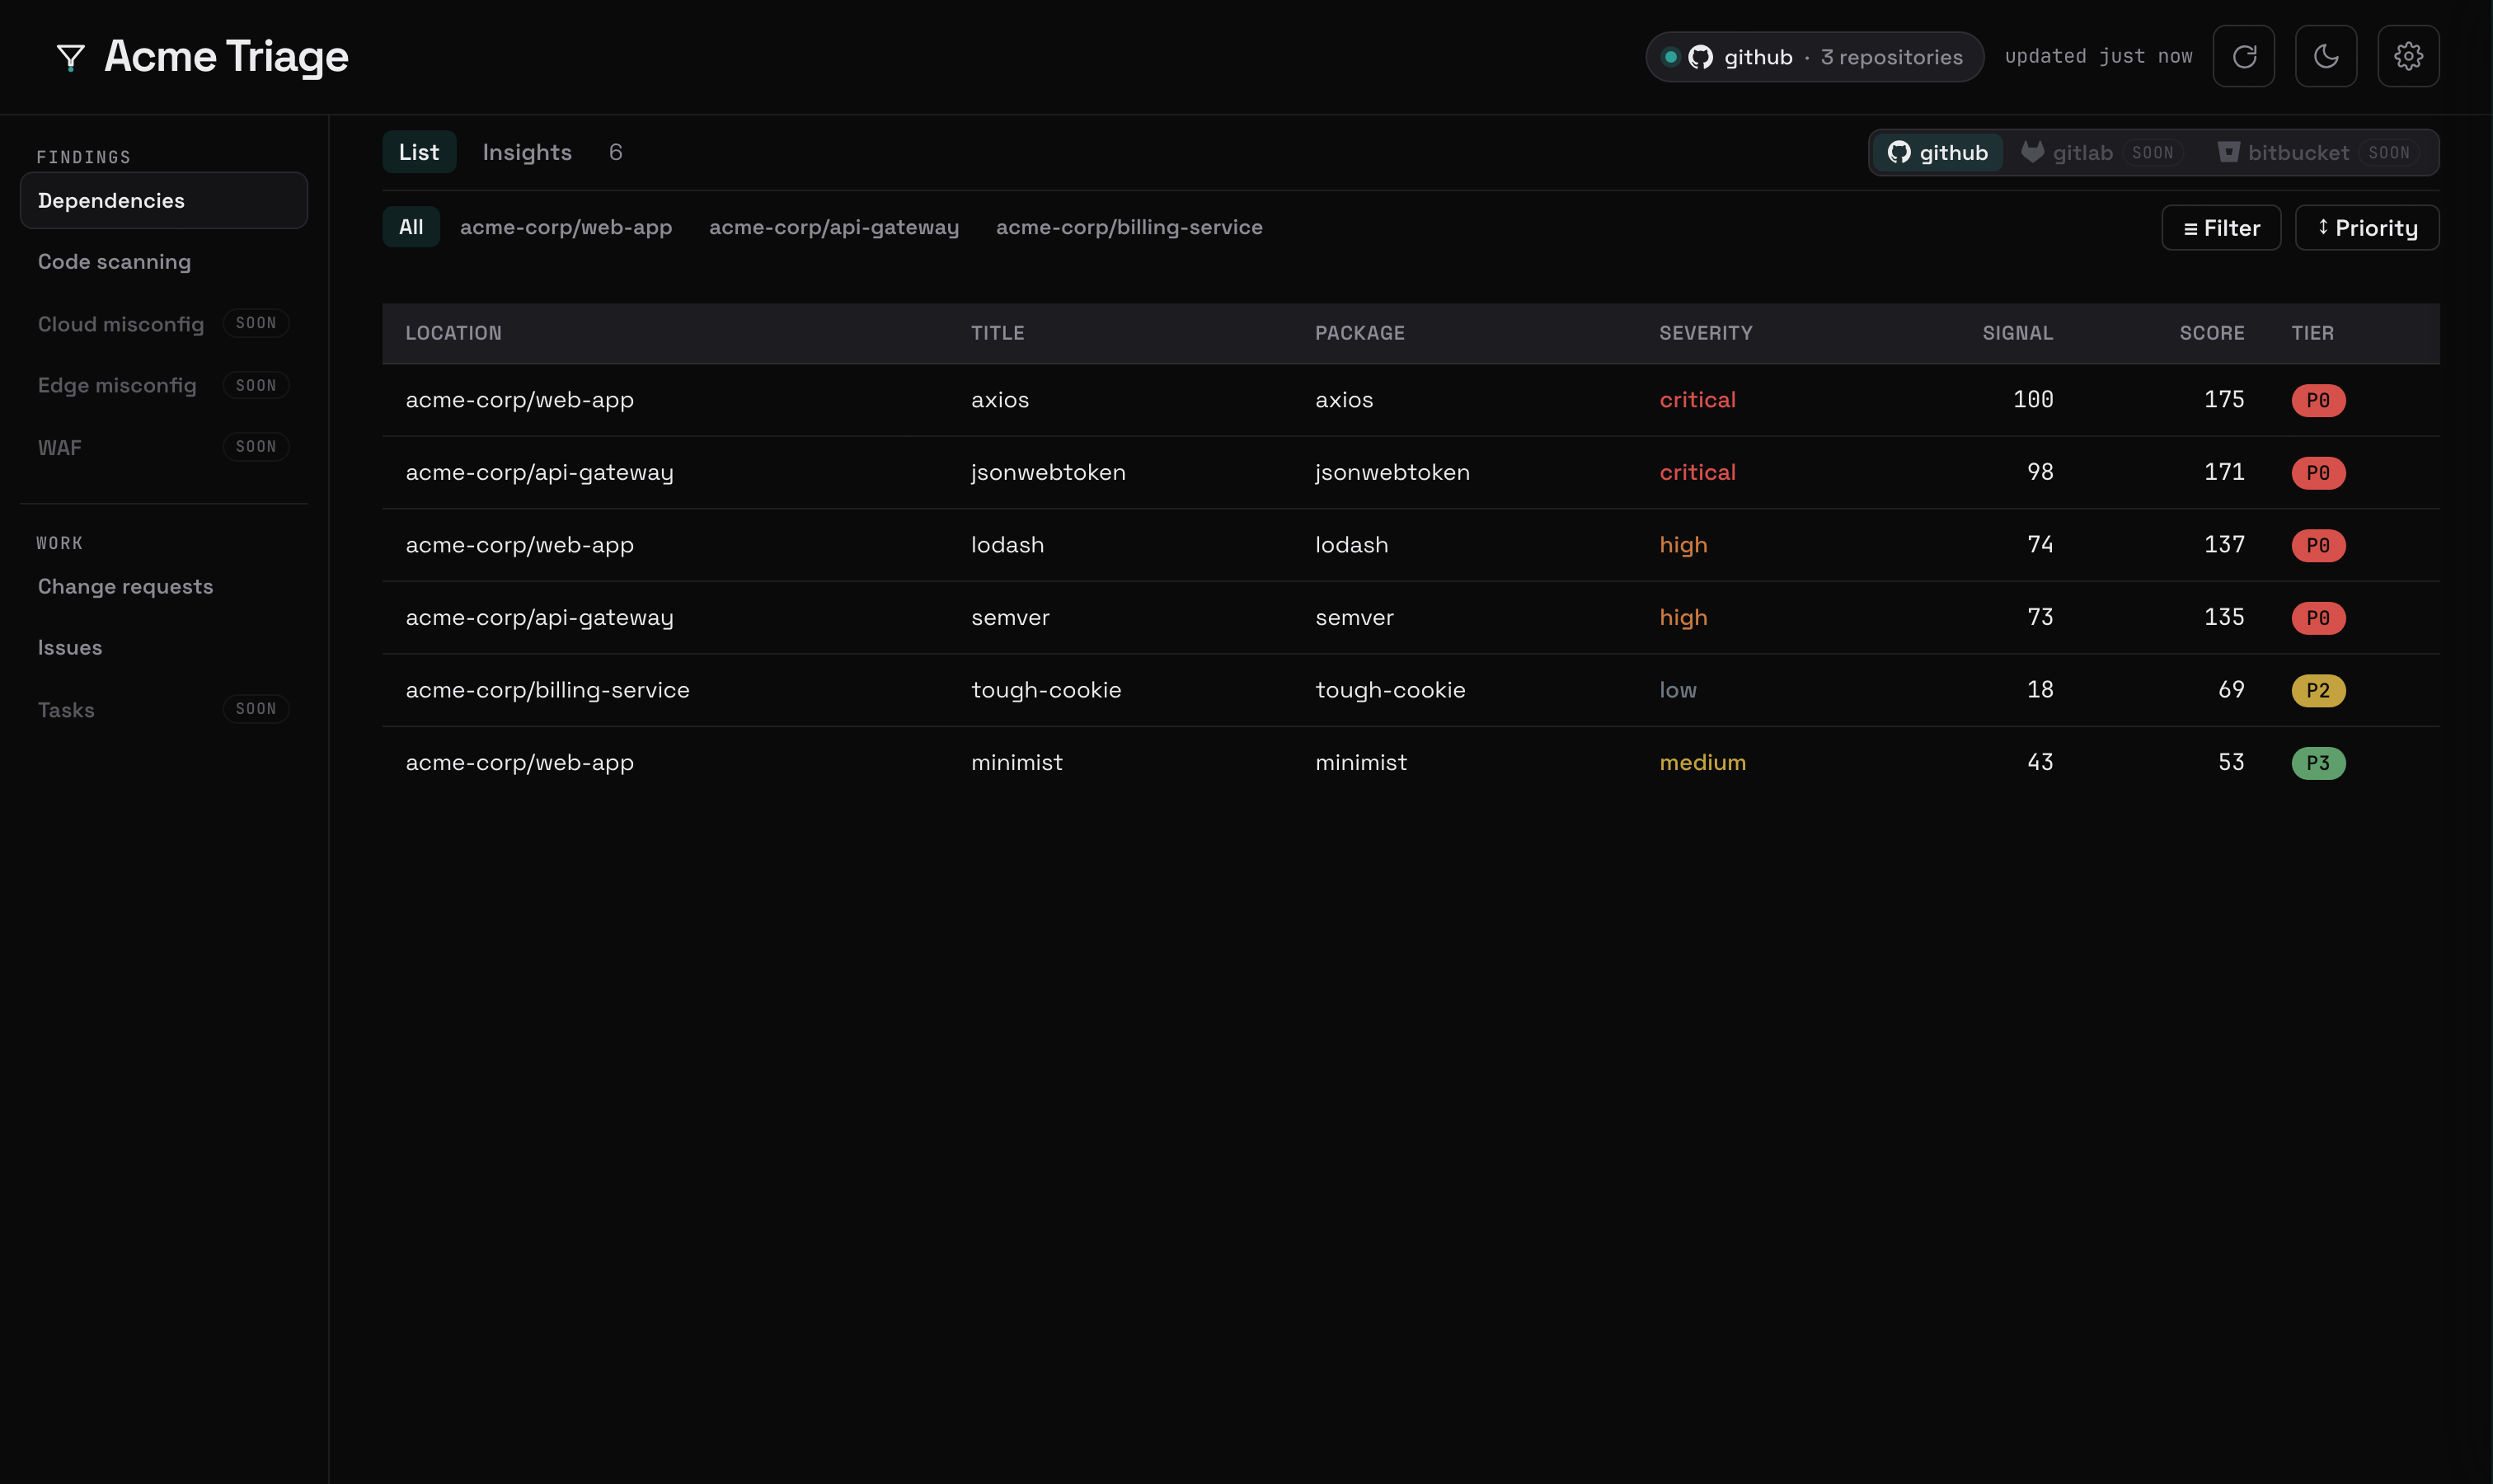2493x1484 pixels.
Task: Click the lodash title cell
Action: tap(1007, 545)
